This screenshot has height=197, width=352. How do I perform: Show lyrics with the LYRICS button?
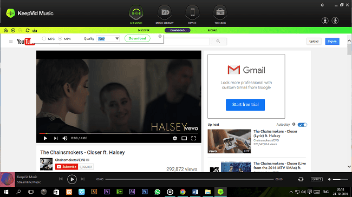pos(317,179)
